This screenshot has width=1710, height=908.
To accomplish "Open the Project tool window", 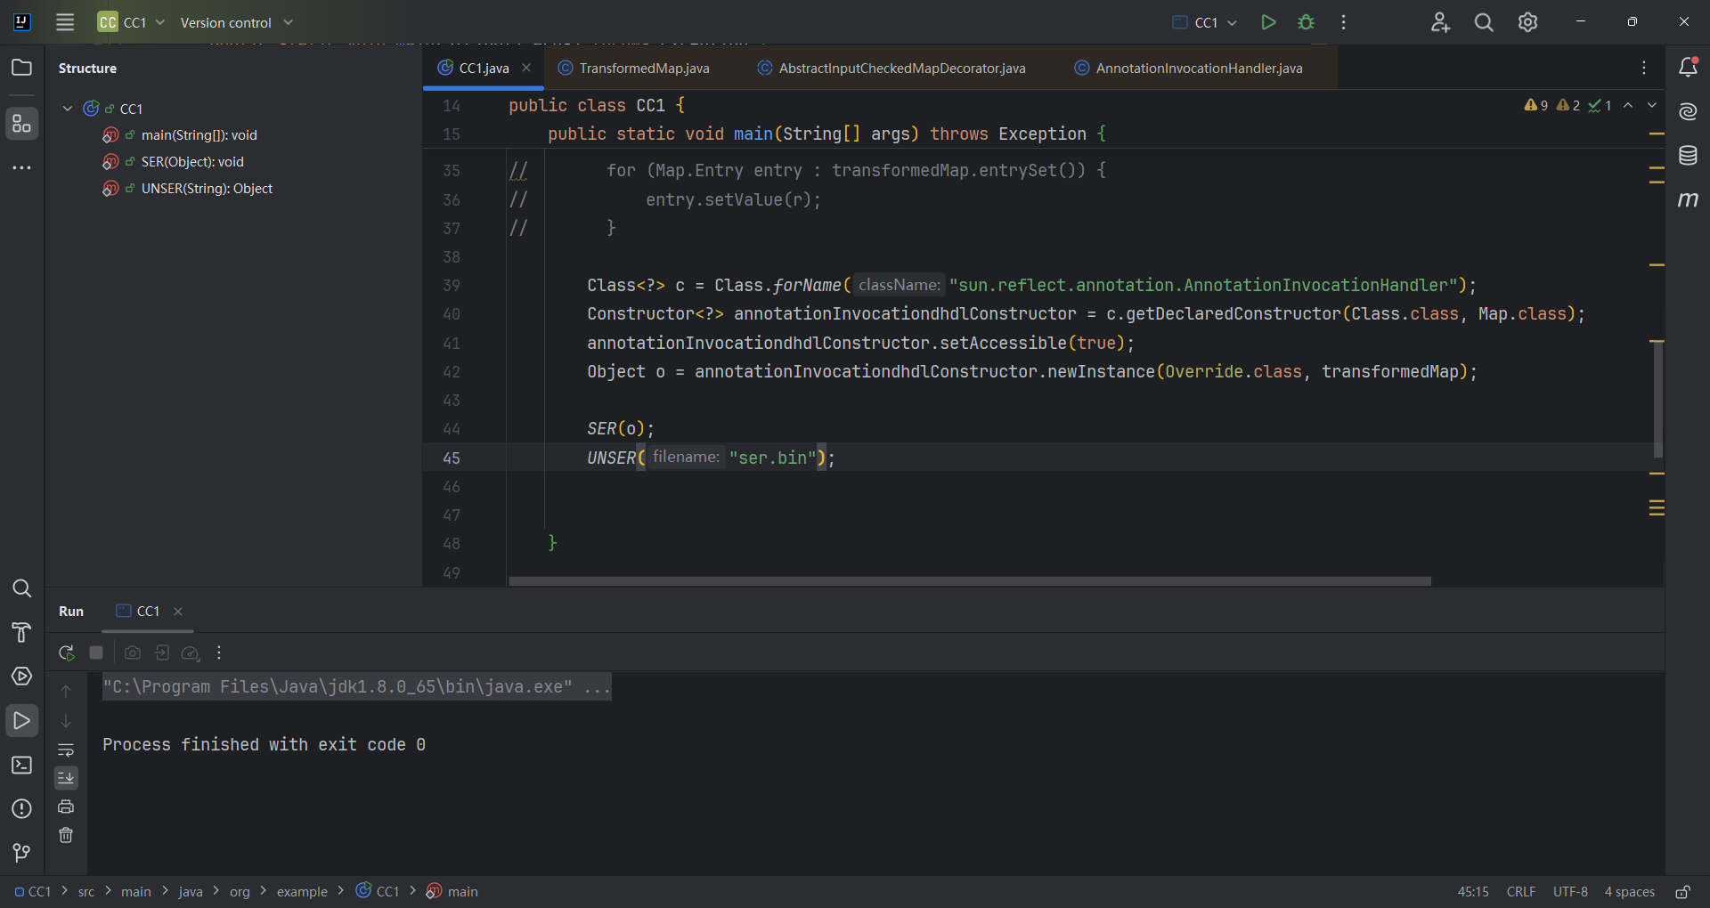I will pyautogui.click(x=21, y=68).
